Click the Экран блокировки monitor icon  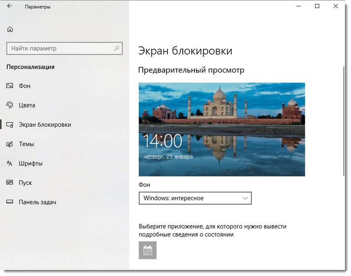click(x=10, y=125)
